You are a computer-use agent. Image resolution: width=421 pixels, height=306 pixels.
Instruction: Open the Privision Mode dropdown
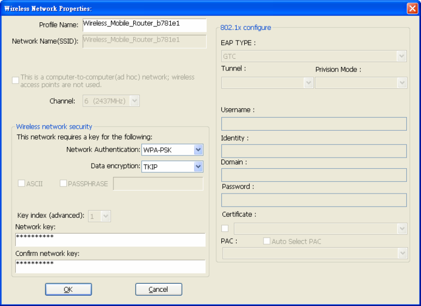point(361,83)
